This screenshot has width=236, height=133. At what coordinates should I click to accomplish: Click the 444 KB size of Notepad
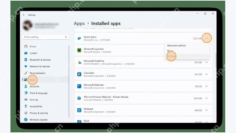[x=198, y=110]
